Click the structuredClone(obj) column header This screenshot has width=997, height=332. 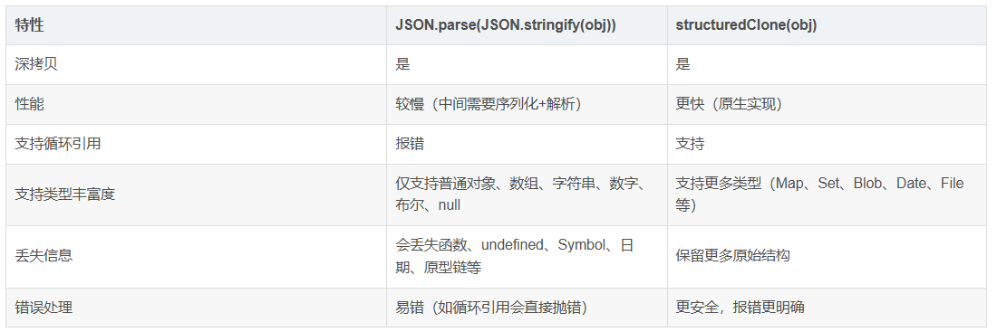click(747, 26)
